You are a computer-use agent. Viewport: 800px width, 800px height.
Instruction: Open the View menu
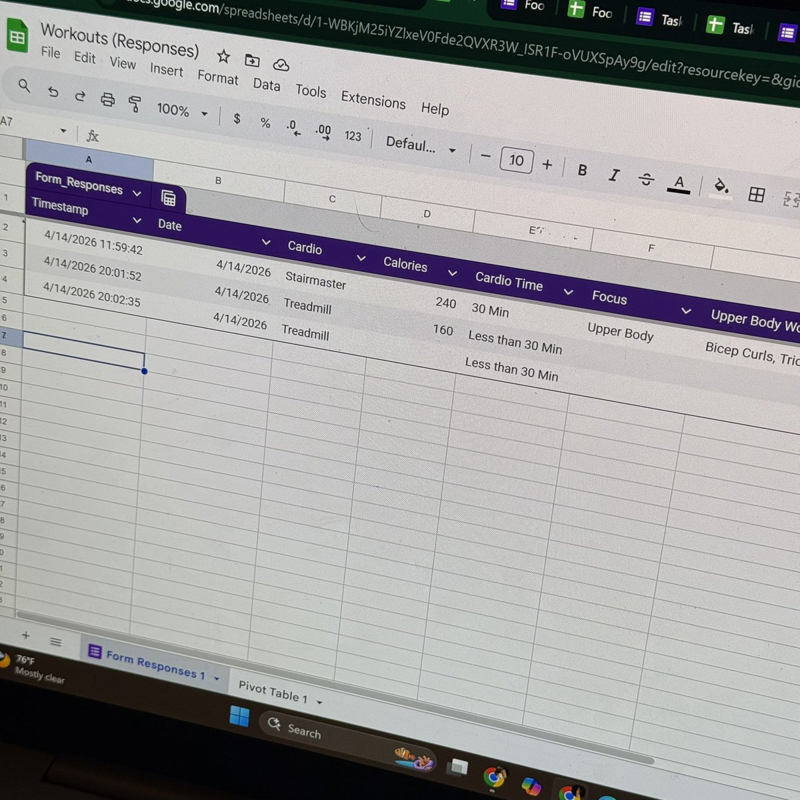pyautogui.click(x=123, y=63)
